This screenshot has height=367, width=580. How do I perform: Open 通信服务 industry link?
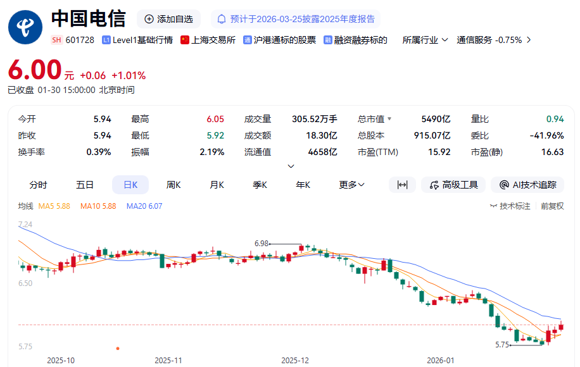point(494,40)
